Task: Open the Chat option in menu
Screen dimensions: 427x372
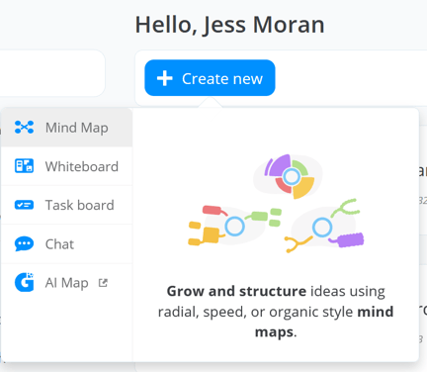Action: click(67, 244)
